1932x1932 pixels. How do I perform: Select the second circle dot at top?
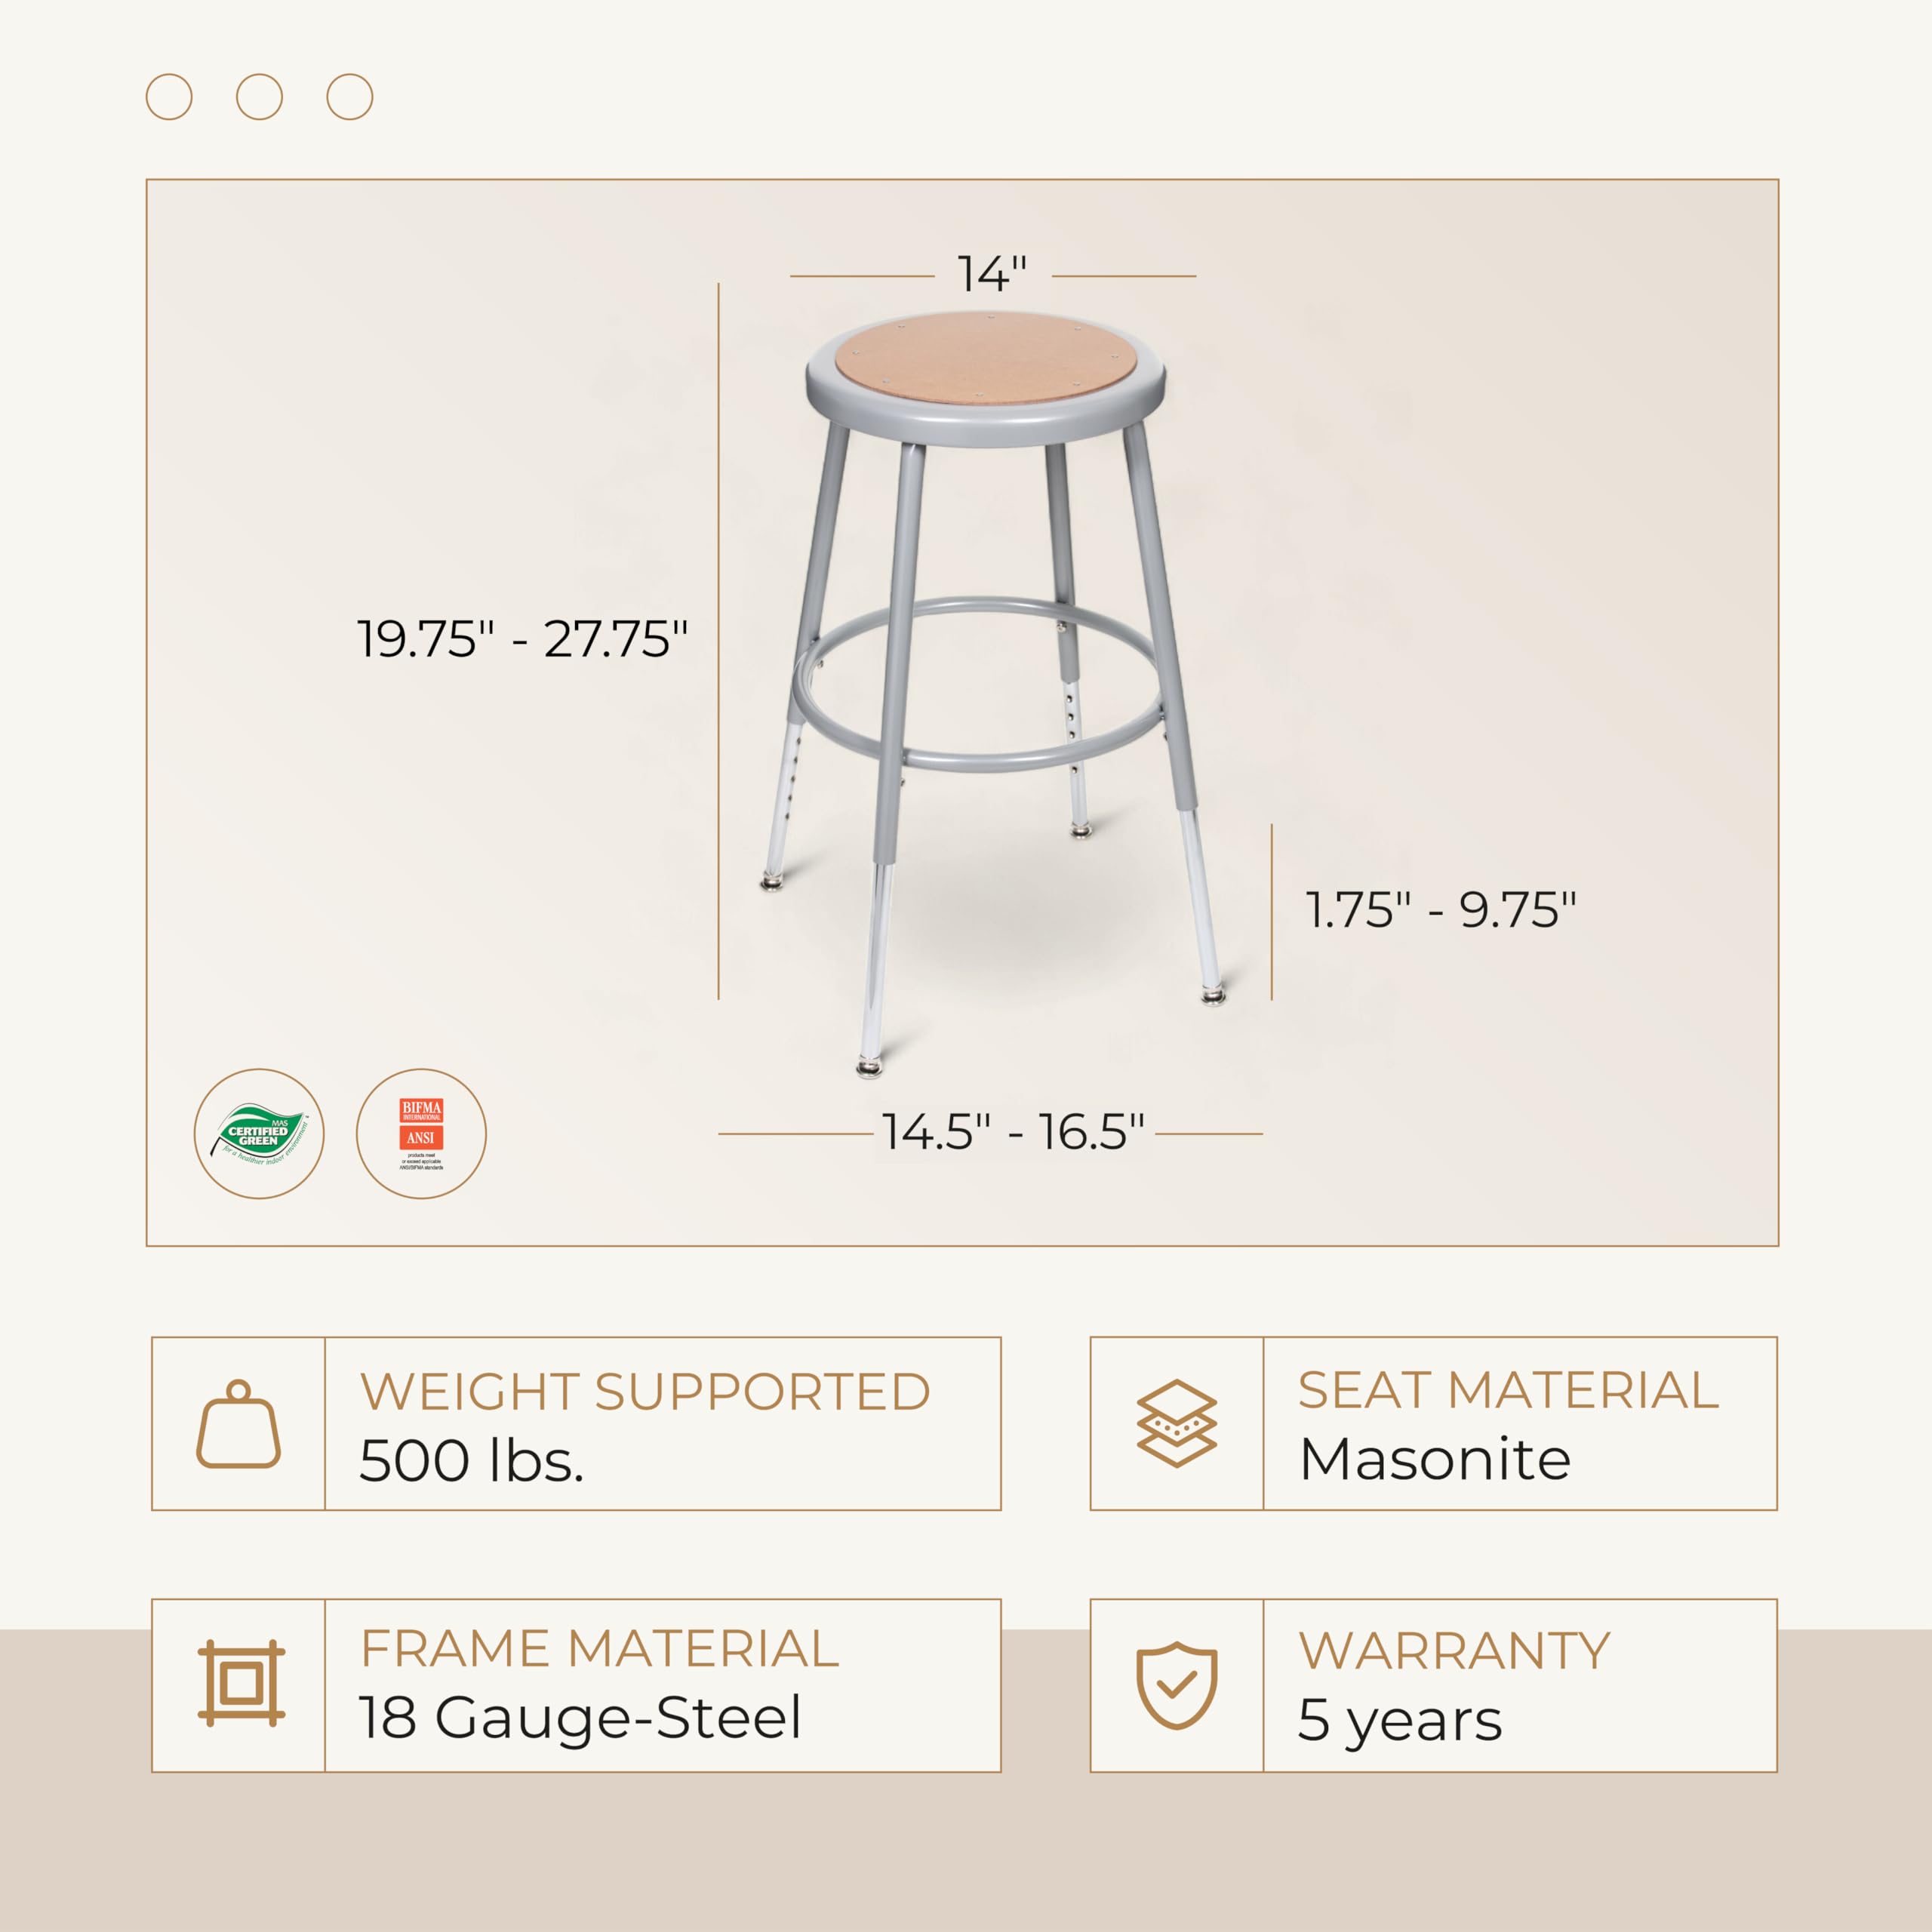click(259, 97)
